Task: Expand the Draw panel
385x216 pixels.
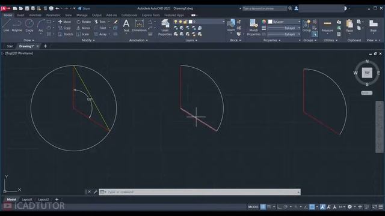Action: (x=29, y=40)
